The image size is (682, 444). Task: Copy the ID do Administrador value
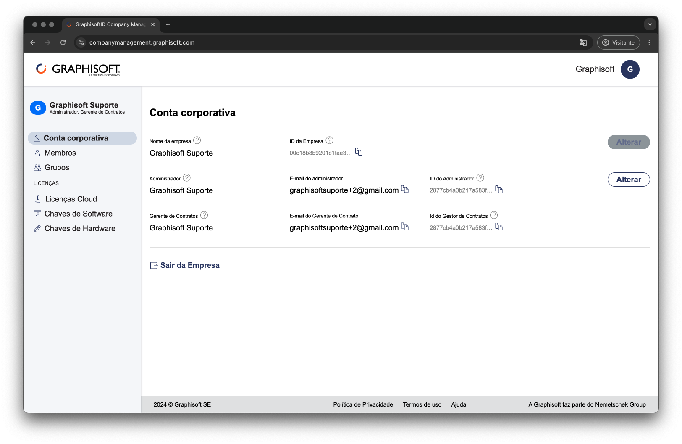(x=499, y=189)
